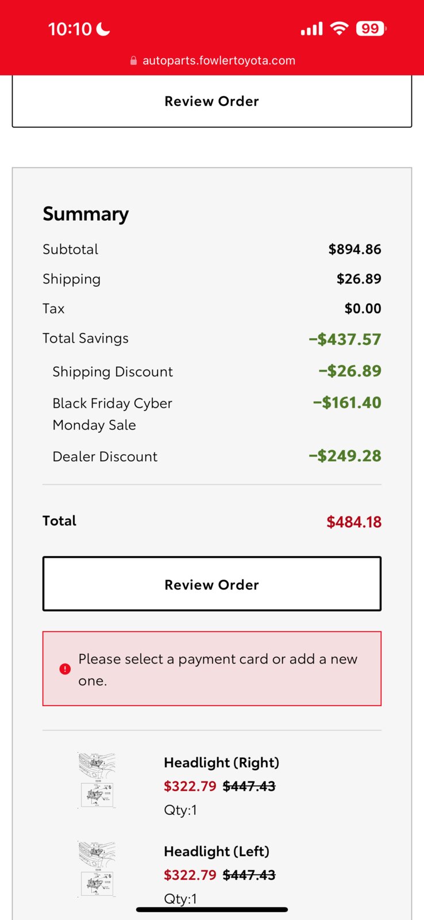Tap the Total Savings amount

(x=345, y=339)
